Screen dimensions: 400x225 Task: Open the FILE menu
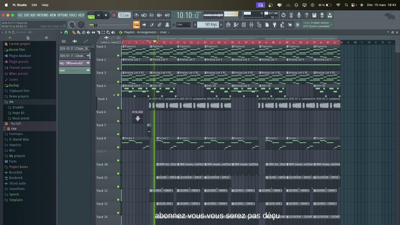[20, 15]
